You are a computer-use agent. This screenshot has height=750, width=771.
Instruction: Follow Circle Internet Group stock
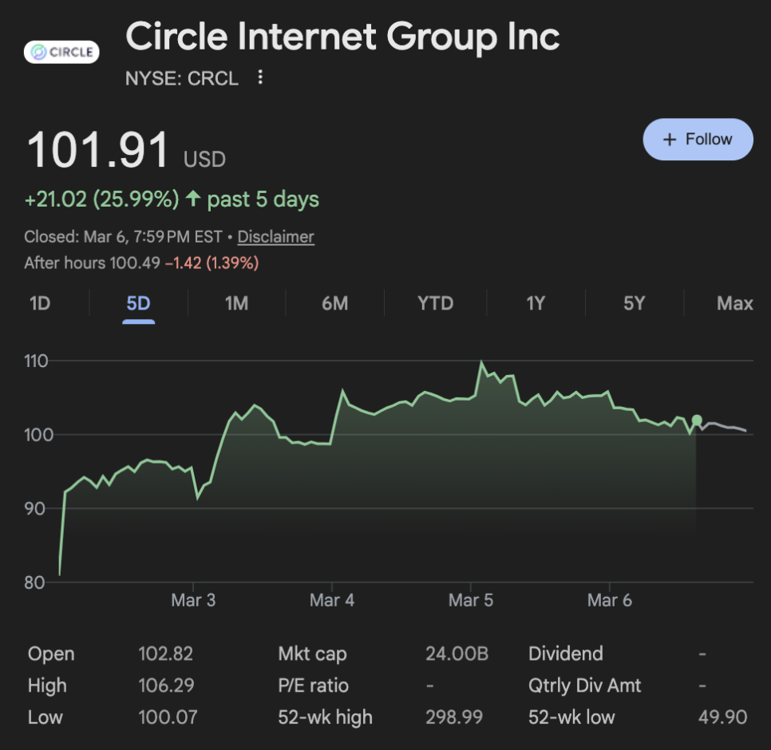coord(698,140)
